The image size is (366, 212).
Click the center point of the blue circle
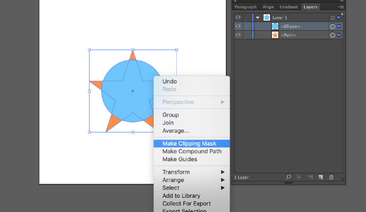[x=133, y=91]
